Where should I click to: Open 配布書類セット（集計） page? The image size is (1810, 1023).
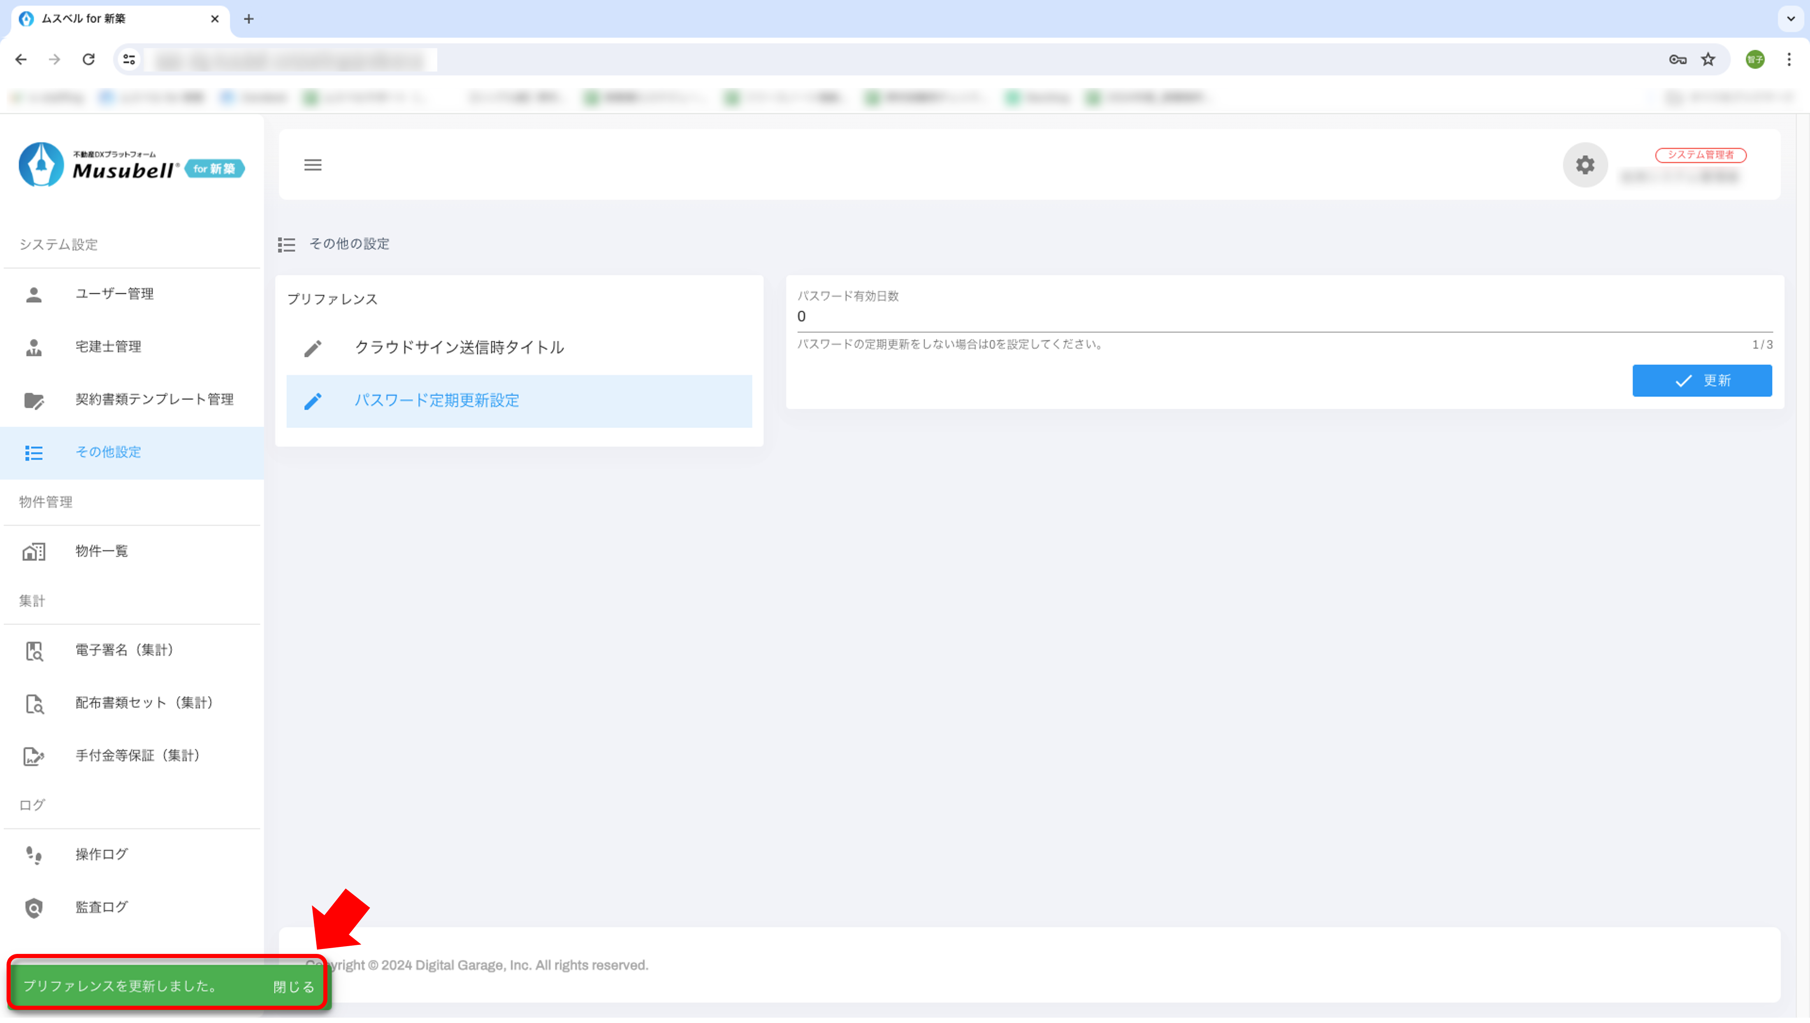(x=144, y=703)
